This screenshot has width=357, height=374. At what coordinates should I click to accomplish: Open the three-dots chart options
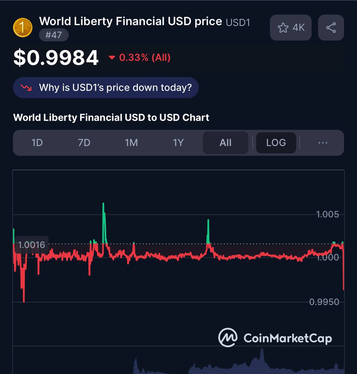point(323,143)
